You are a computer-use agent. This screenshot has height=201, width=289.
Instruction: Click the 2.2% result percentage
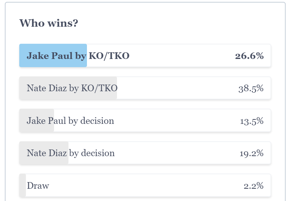click(253, 186)
